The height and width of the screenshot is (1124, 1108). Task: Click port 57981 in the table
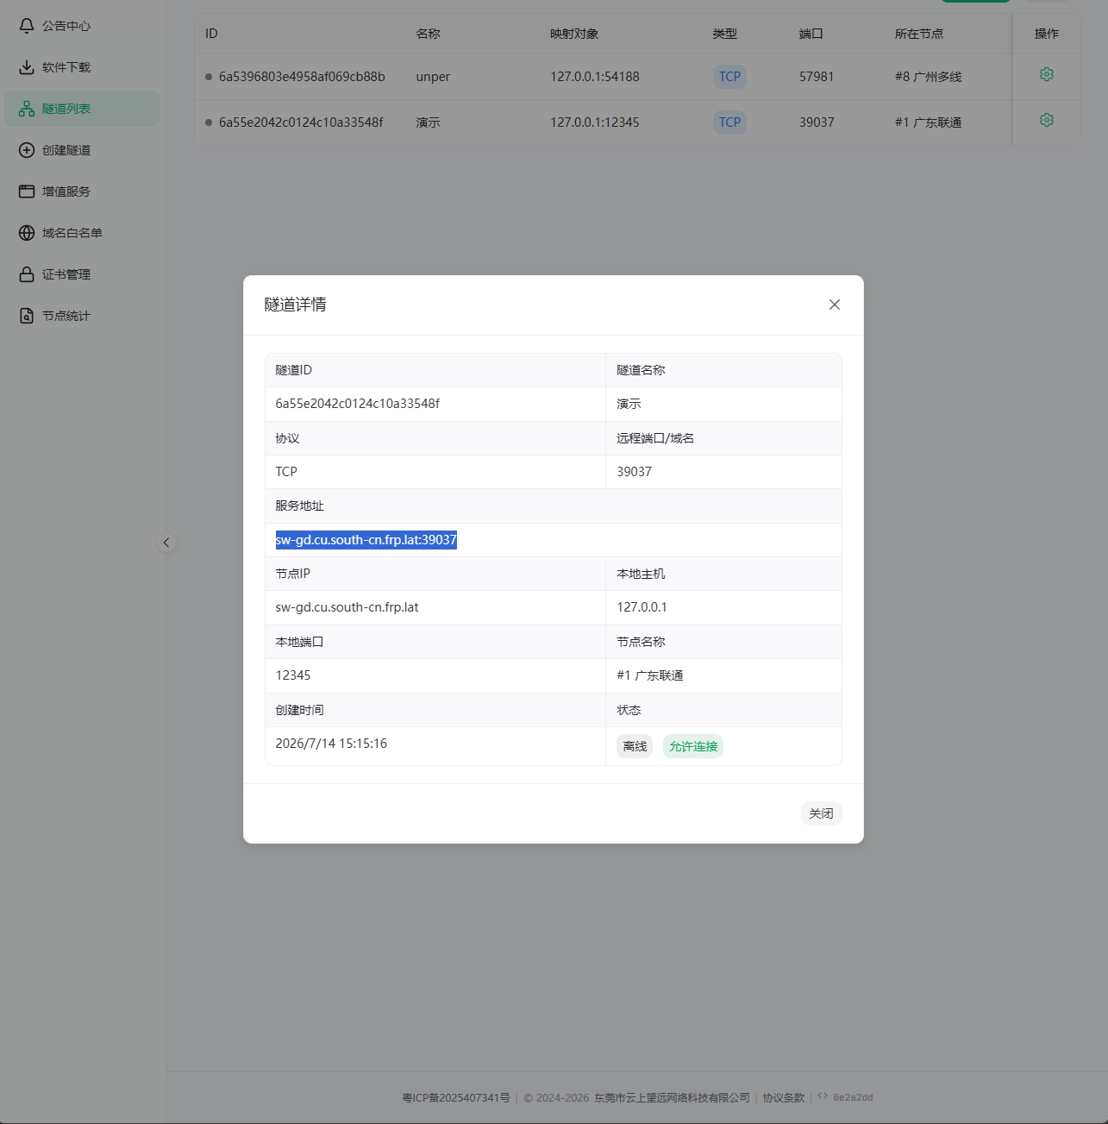(817, 77)
